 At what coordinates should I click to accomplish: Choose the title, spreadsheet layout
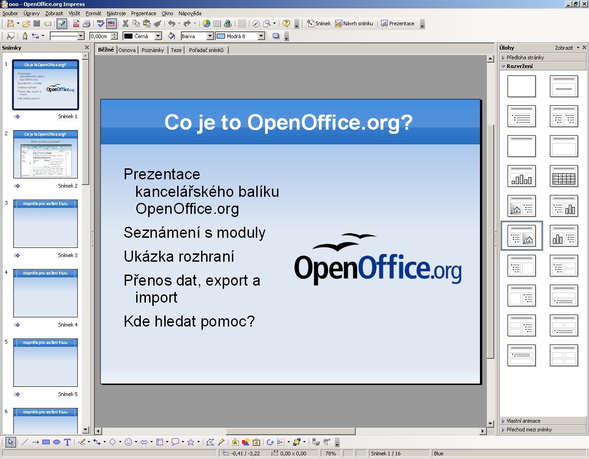point(564,176)
